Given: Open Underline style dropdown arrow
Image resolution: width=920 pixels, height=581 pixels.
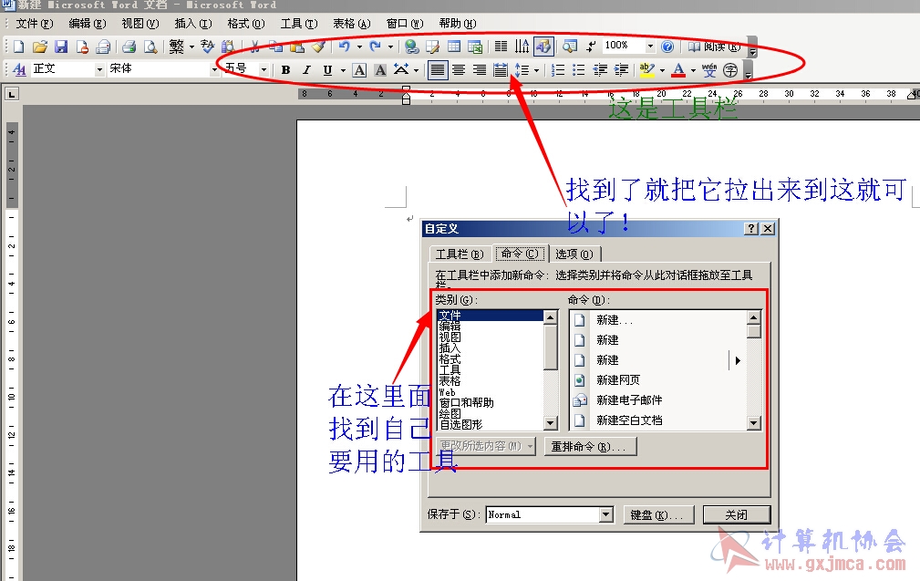Looking at the screenshot, I should [343, 70].
